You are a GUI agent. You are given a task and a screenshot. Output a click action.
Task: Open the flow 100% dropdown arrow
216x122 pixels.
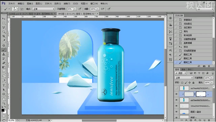[x=98, y=9]
